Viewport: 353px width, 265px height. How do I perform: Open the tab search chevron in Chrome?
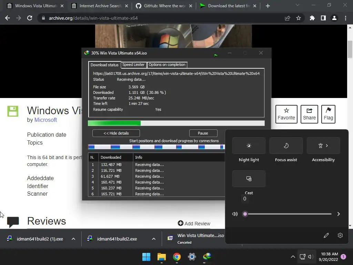pos(297,5)
